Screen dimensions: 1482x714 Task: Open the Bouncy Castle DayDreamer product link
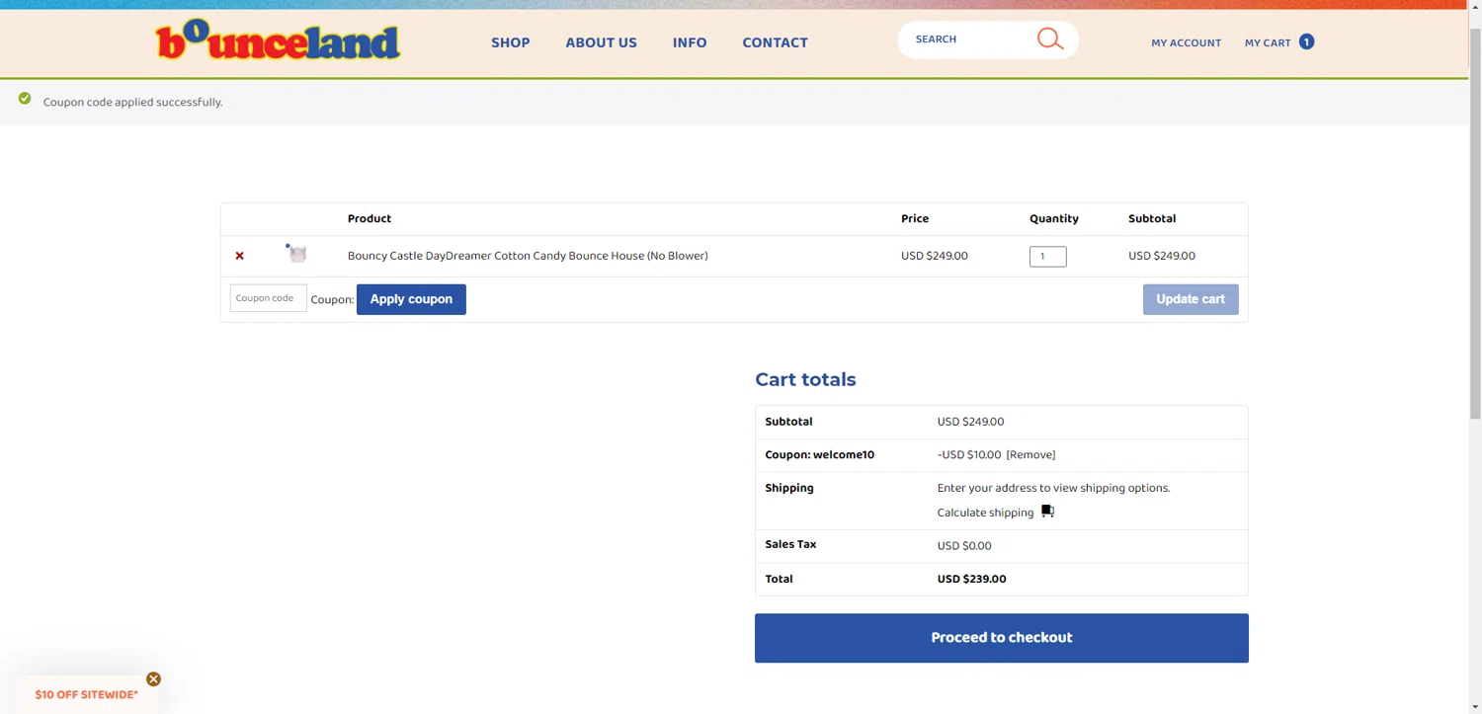528,256
